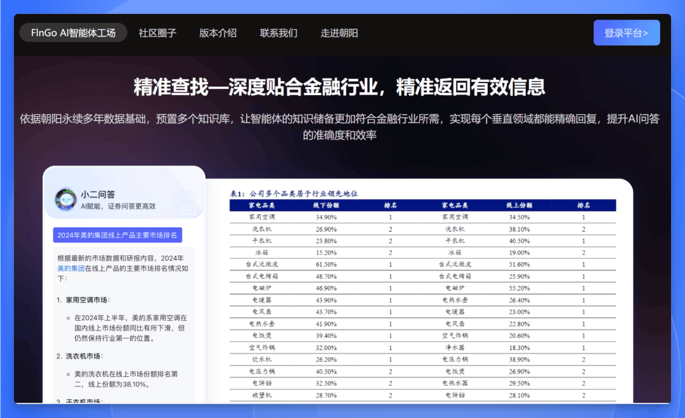This screenshot has width=685, height=418.
Task: Open the 美的集团 hyperlink in answer
Action: point(71,268)
